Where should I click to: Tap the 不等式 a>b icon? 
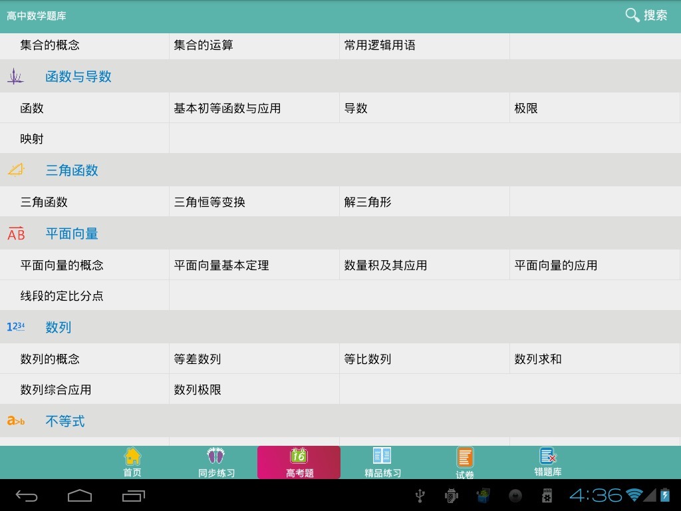click(x=16, y=421)
